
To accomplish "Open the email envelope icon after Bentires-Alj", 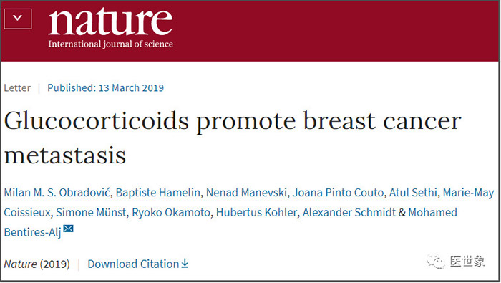I will pyautogui.click(x=69, y=229).
